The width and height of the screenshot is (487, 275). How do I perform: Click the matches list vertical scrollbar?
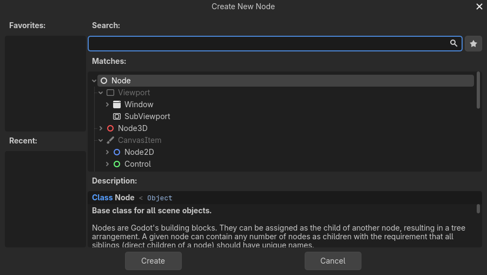coord(478,90)
